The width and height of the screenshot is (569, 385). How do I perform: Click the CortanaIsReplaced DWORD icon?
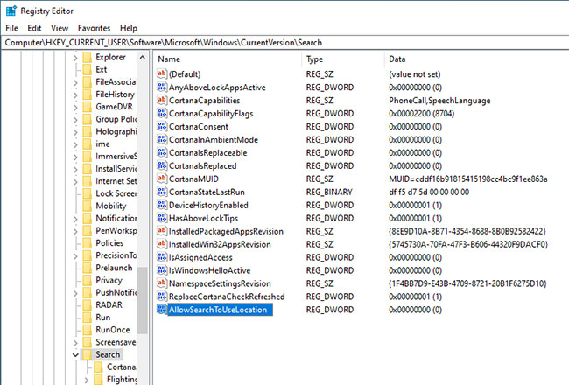point(162,165)
